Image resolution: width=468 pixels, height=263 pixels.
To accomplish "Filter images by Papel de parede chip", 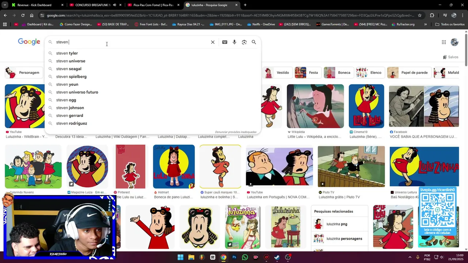I will [409, 73].
